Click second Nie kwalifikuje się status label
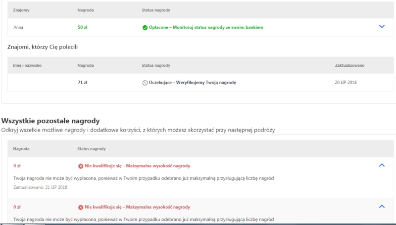 pyautogui.click(x=138, y=207)
